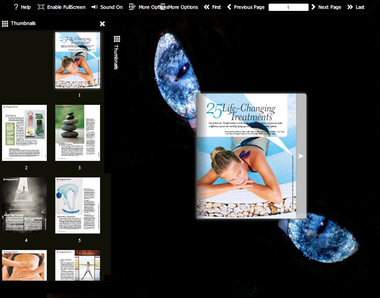Click the Enable FullScreen icon
The height and width of the screenshot is (298, 380).
click(x=41, y=7)
